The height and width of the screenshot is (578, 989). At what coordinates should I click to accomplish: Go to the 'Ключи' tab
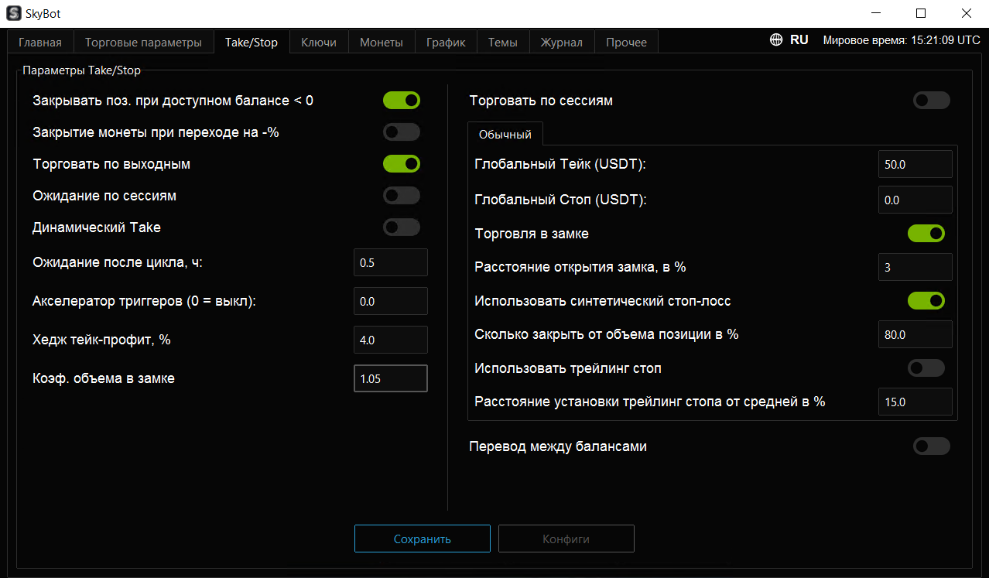pyautogui.click(x=319, y=43)
